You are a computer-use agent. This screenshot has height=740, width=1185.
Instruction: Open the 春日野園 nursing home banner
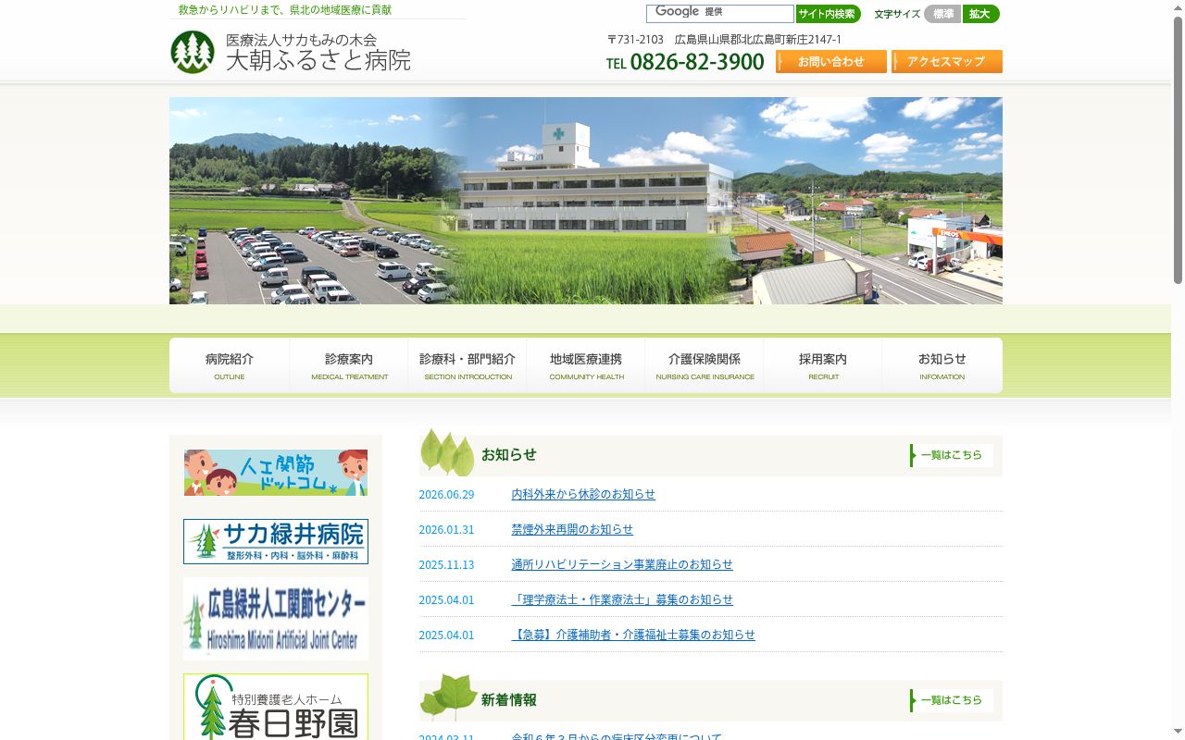click(x=276, y=707)
